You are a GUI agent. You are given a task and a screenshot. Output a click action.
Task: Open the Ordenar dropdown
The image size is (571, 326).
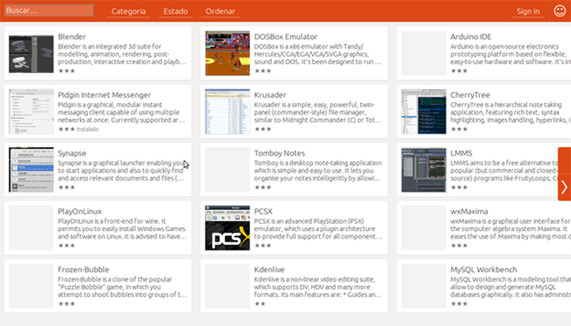220,10
